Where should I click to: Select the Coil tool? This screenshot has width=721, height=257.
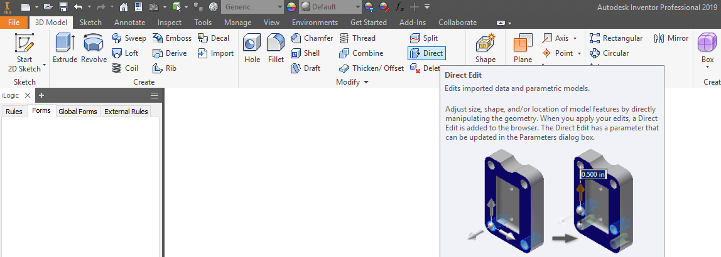(125, 68)
